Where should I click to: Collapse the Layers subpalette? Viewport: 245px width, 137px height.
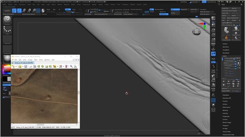[225, 56]
